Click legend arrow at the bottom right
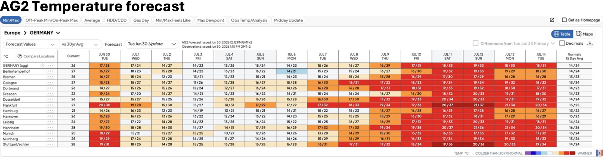 coord(599,153)
